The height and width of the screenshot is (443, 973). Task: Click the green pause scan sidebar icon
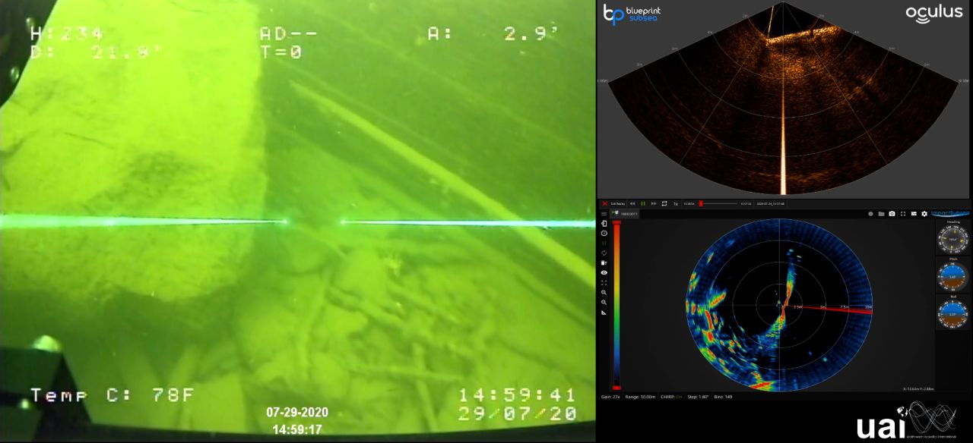[604, 243]
